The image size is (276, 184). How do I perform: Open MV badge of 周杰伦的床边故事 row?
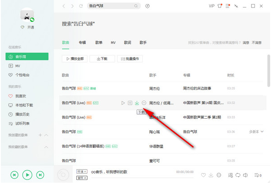[86, 89]
